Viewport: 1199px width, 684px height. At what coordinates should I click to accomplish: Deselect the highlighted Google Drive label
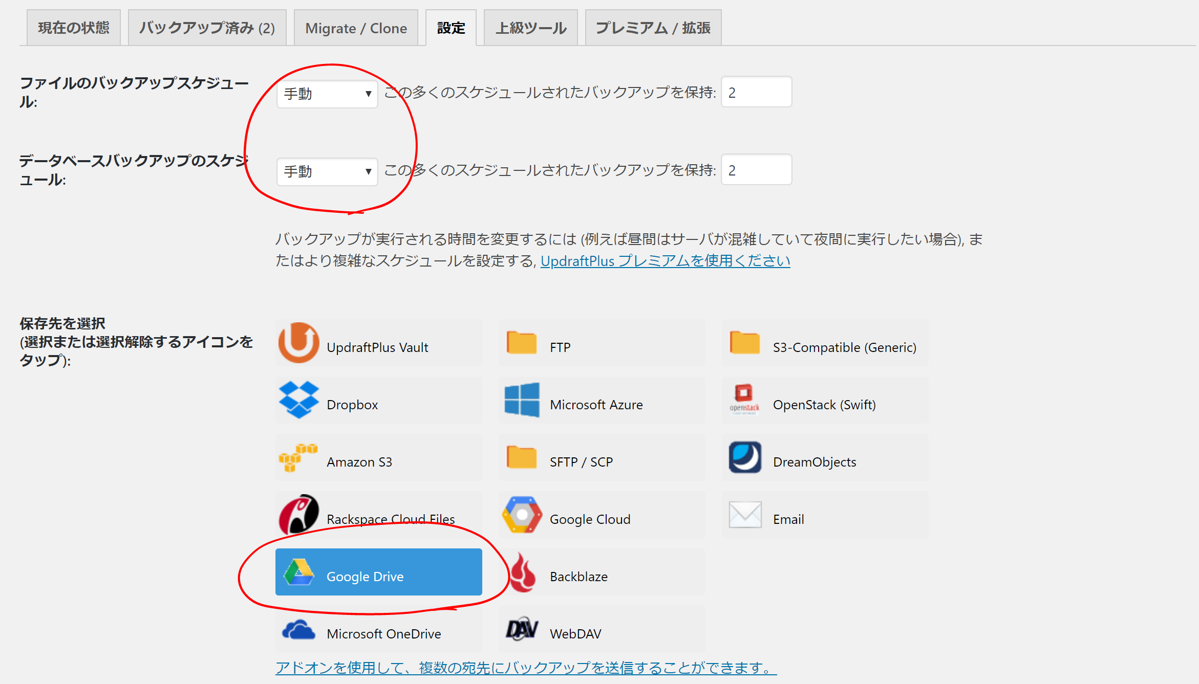tap(365, 577)
